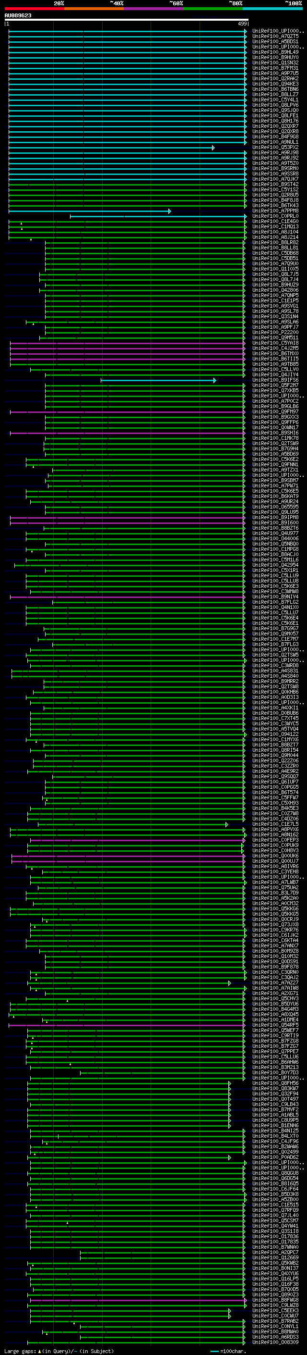Open hit UniRef100_Q2R8U5
307x1355 pixels.
(x=275, y=195)
